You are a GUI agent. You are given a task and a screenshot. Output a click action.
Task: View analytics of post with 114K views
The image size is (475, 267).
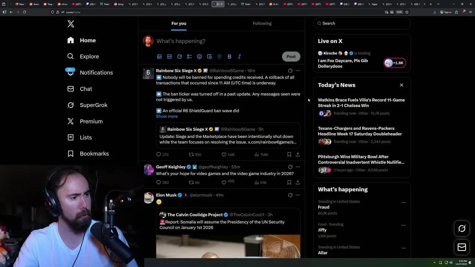coord(261,155)
